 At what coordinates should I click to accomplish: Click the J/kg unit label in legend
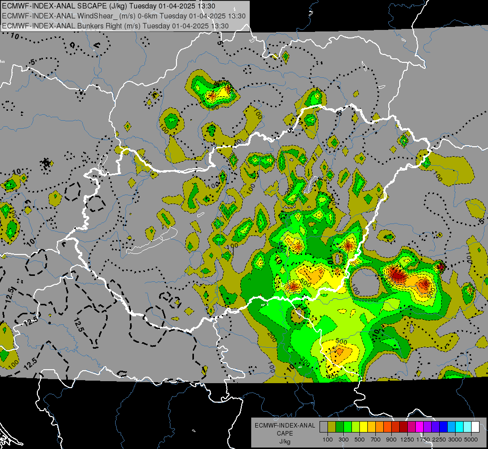pos(285,442)
